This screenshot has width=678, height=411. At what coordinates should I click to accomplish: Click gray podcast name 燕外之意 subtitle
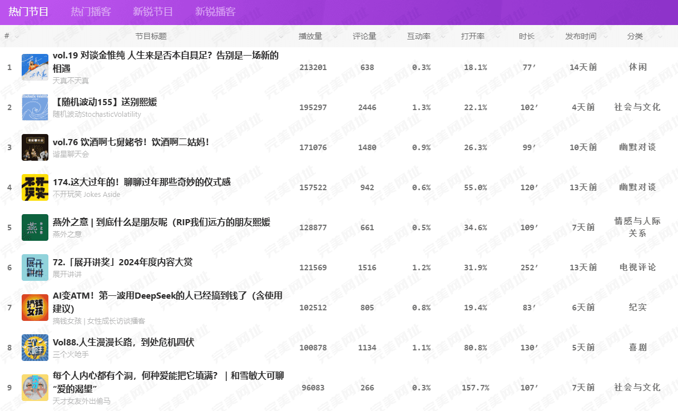click(67, 234)
